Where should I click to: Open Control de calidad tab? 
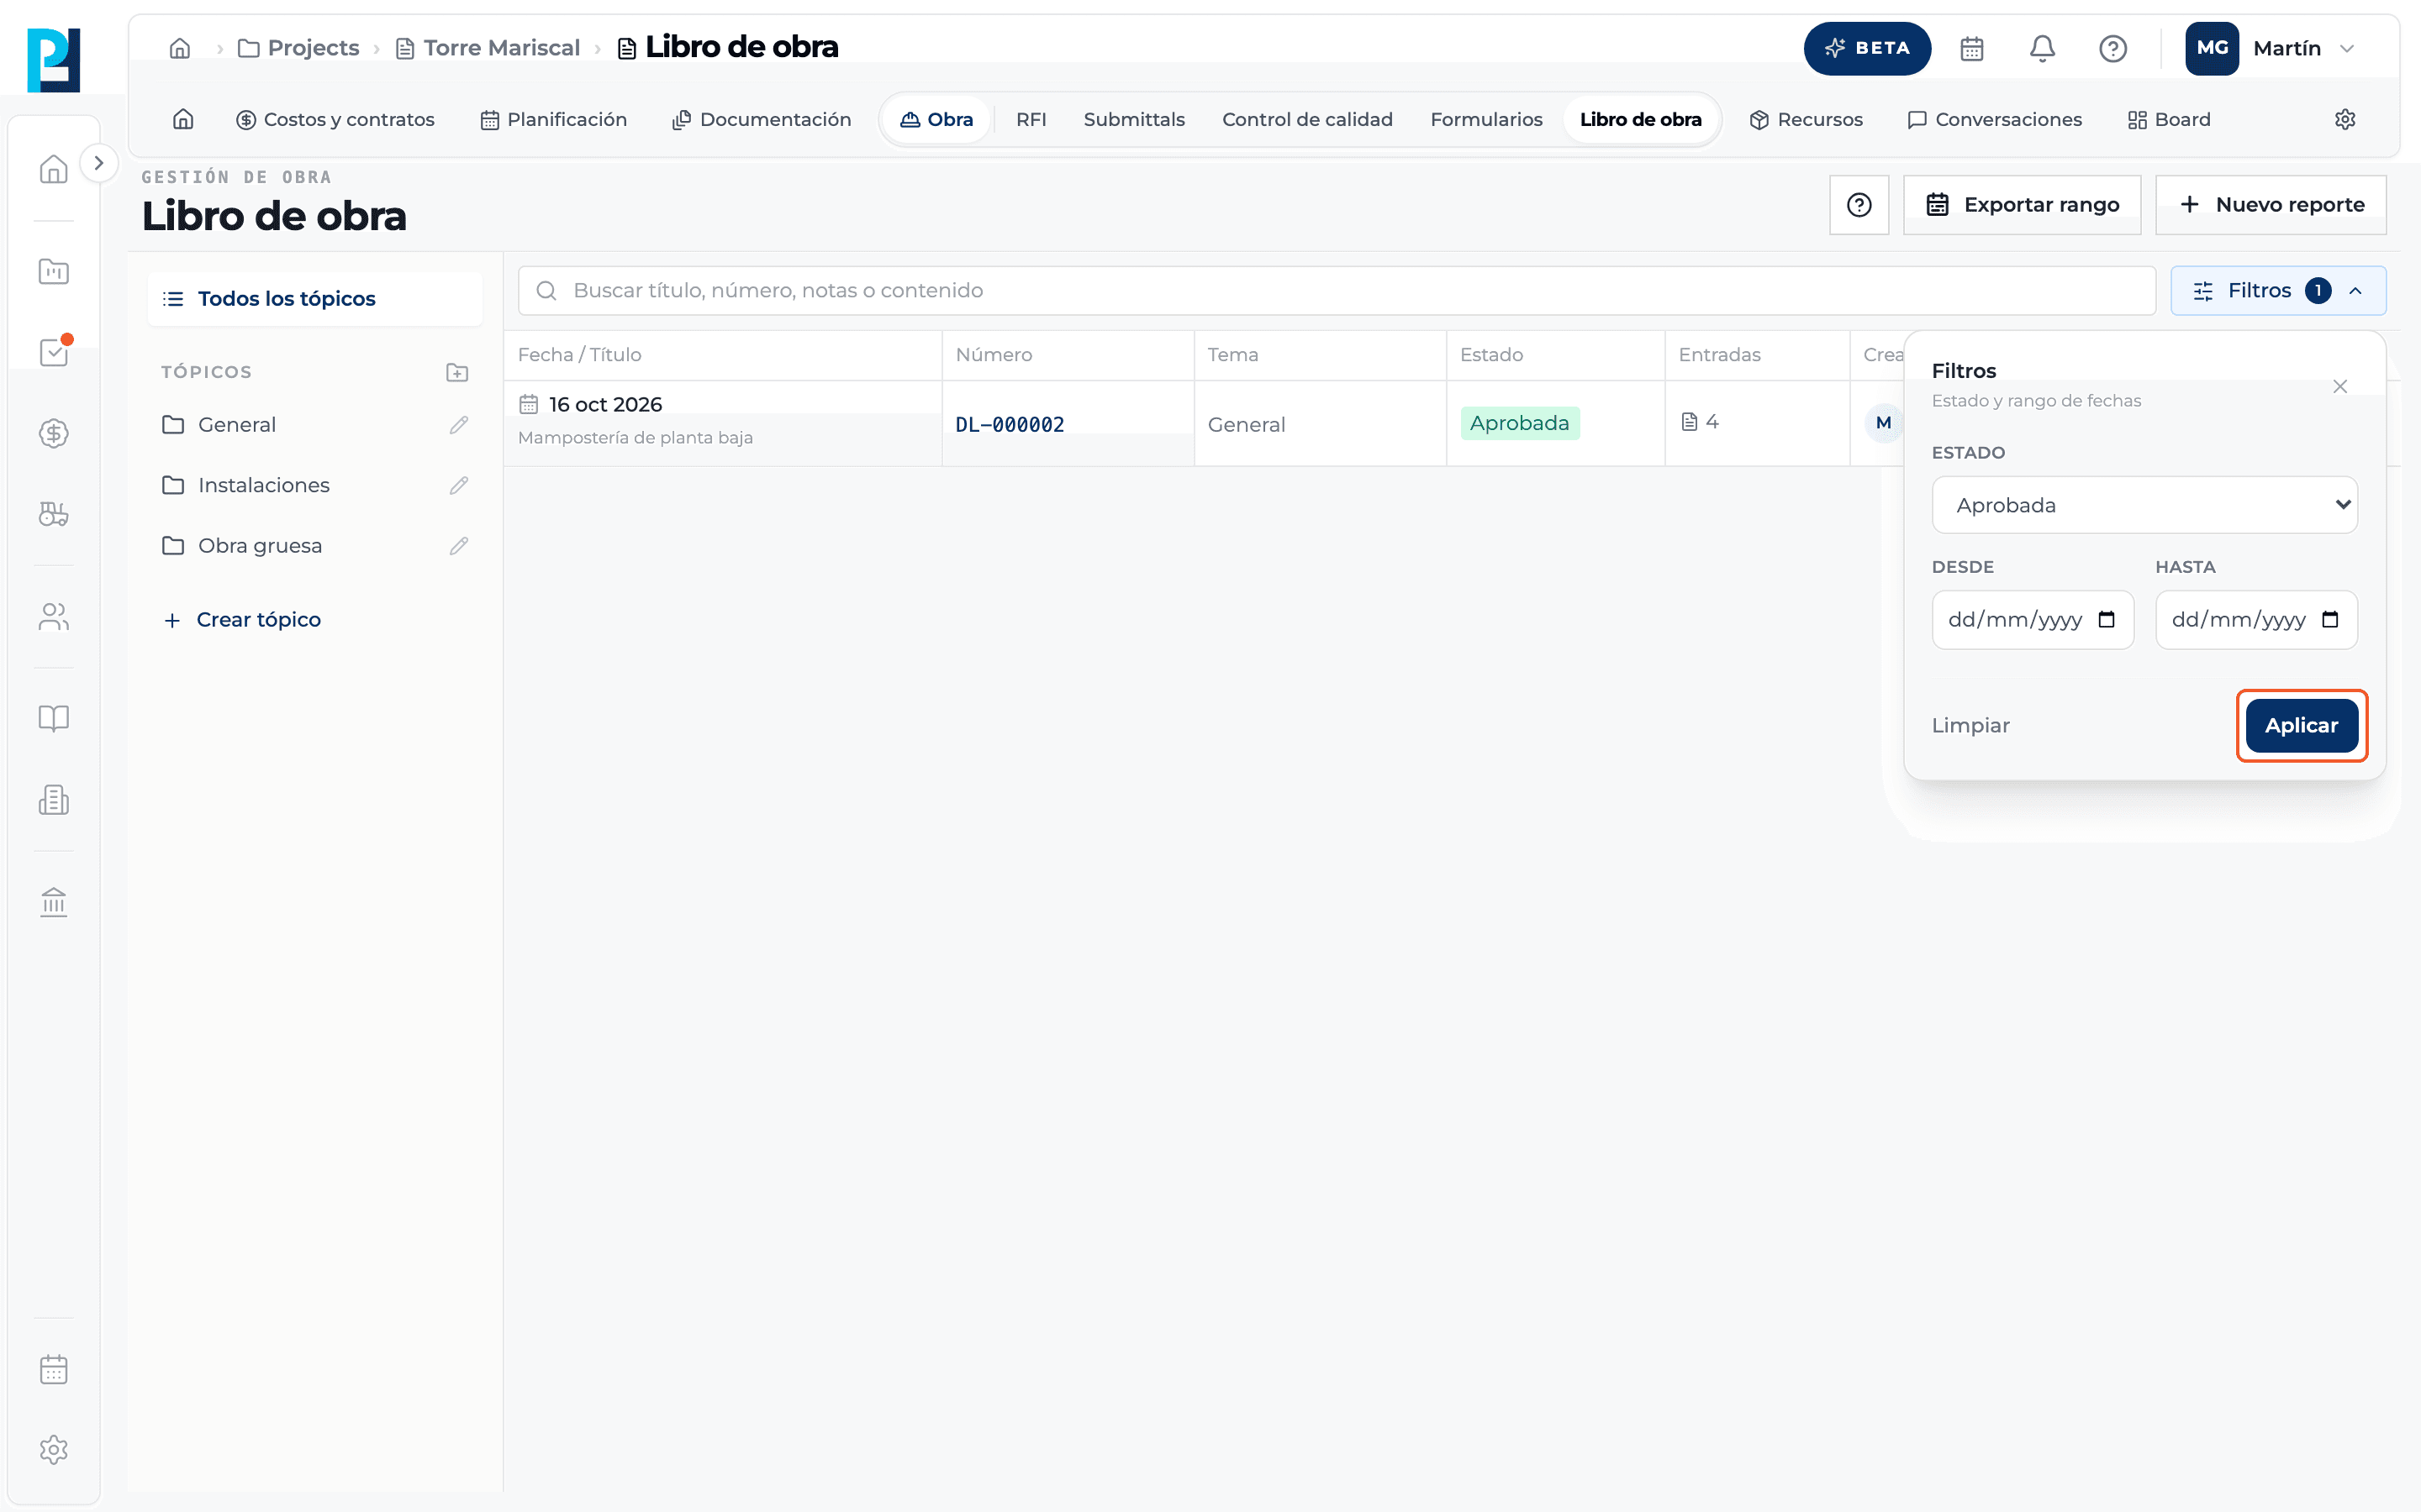[x=1306, y=119]
